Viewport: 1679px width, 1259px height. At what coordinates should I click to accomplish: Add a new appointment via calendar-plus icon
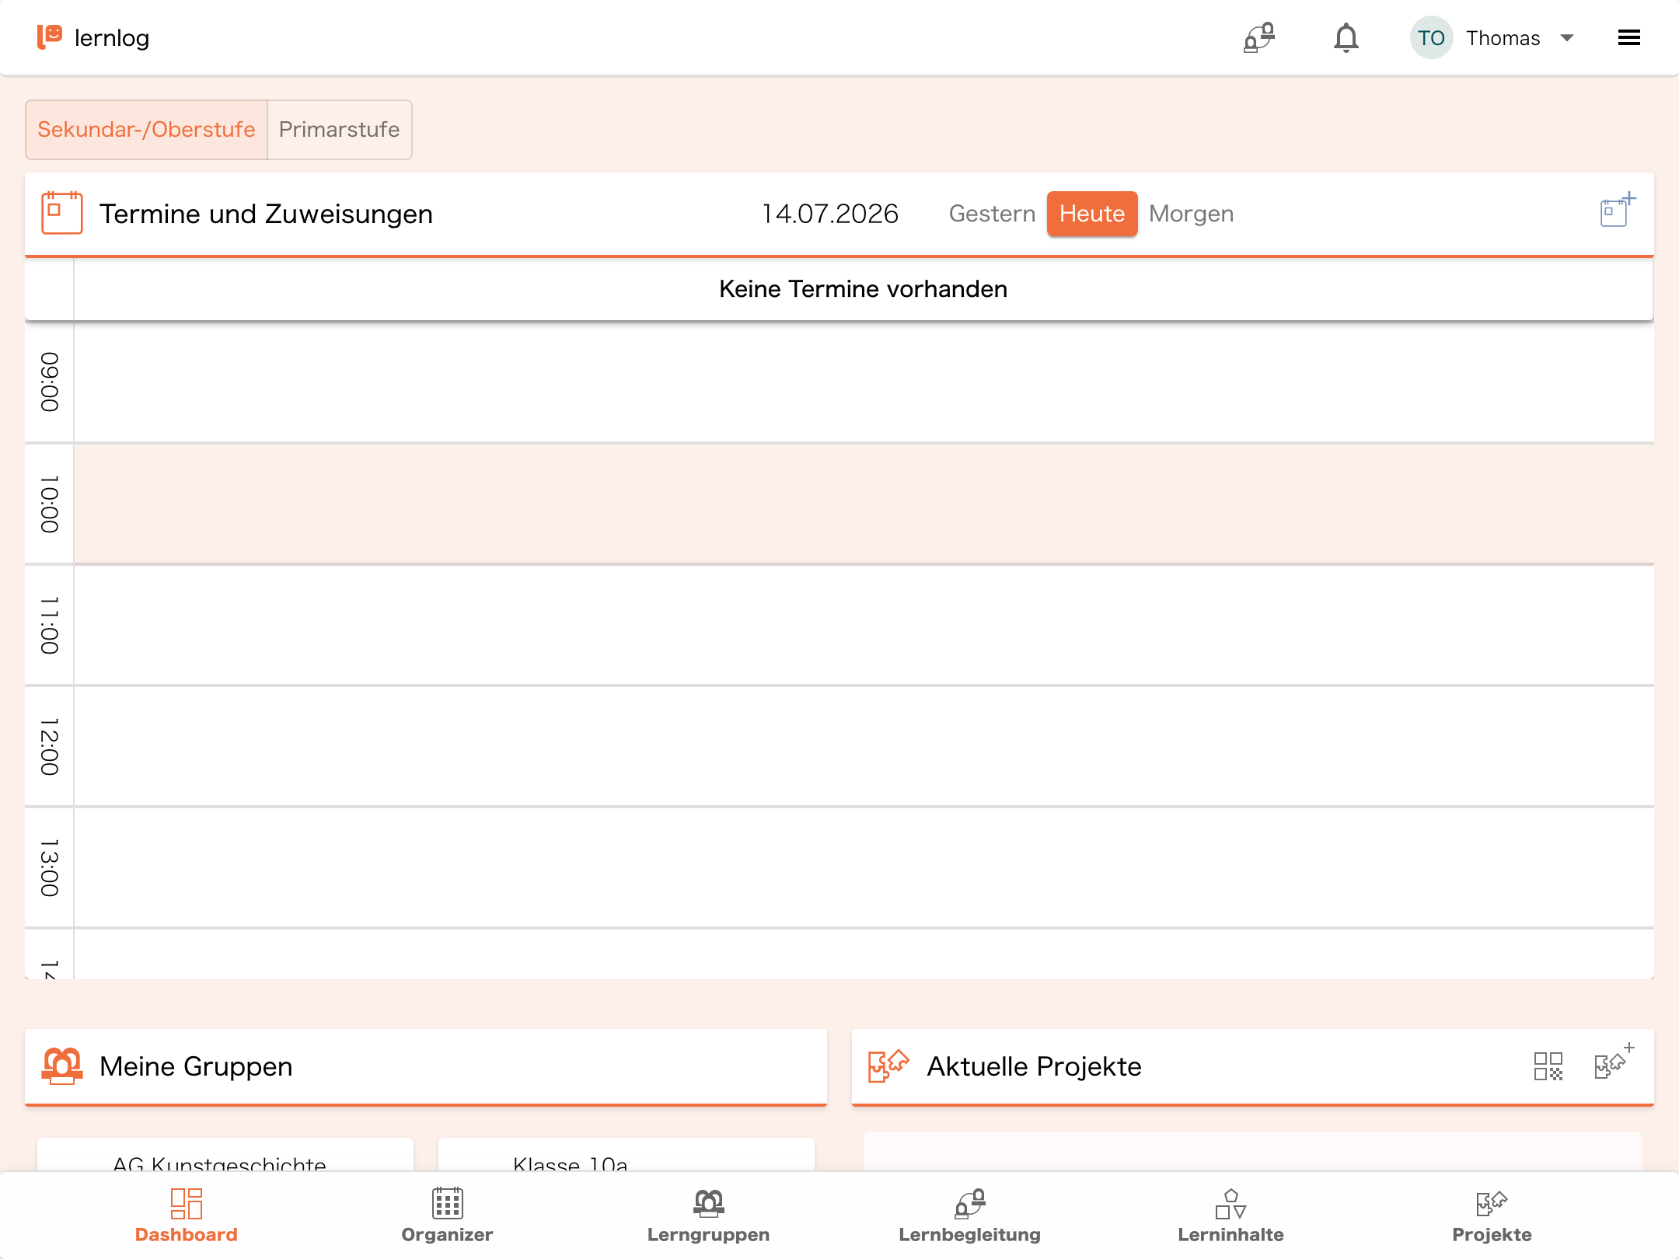coord(1618,211)
